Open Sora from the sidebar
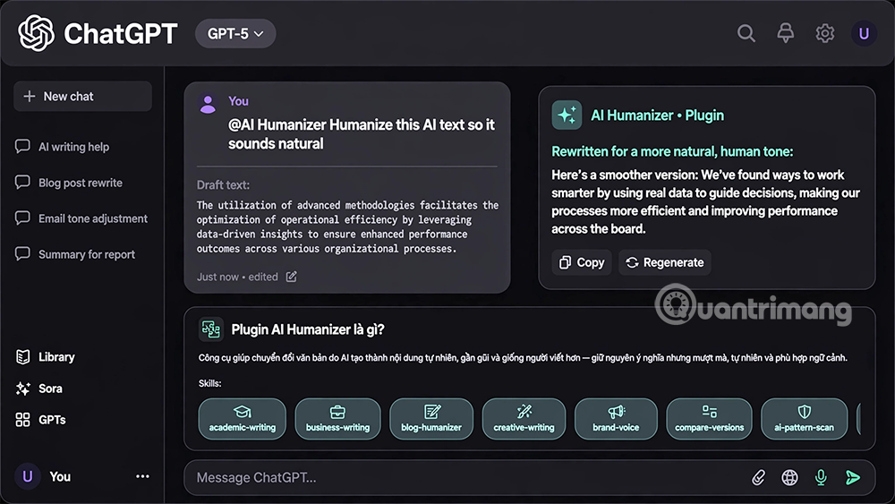Viewport: 895px width, 504px height. click(x=50, y=389)
